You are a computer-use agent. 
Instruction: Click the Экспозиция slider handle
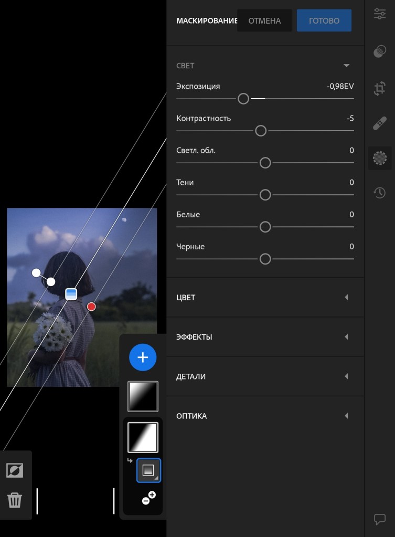click(243, 98)
